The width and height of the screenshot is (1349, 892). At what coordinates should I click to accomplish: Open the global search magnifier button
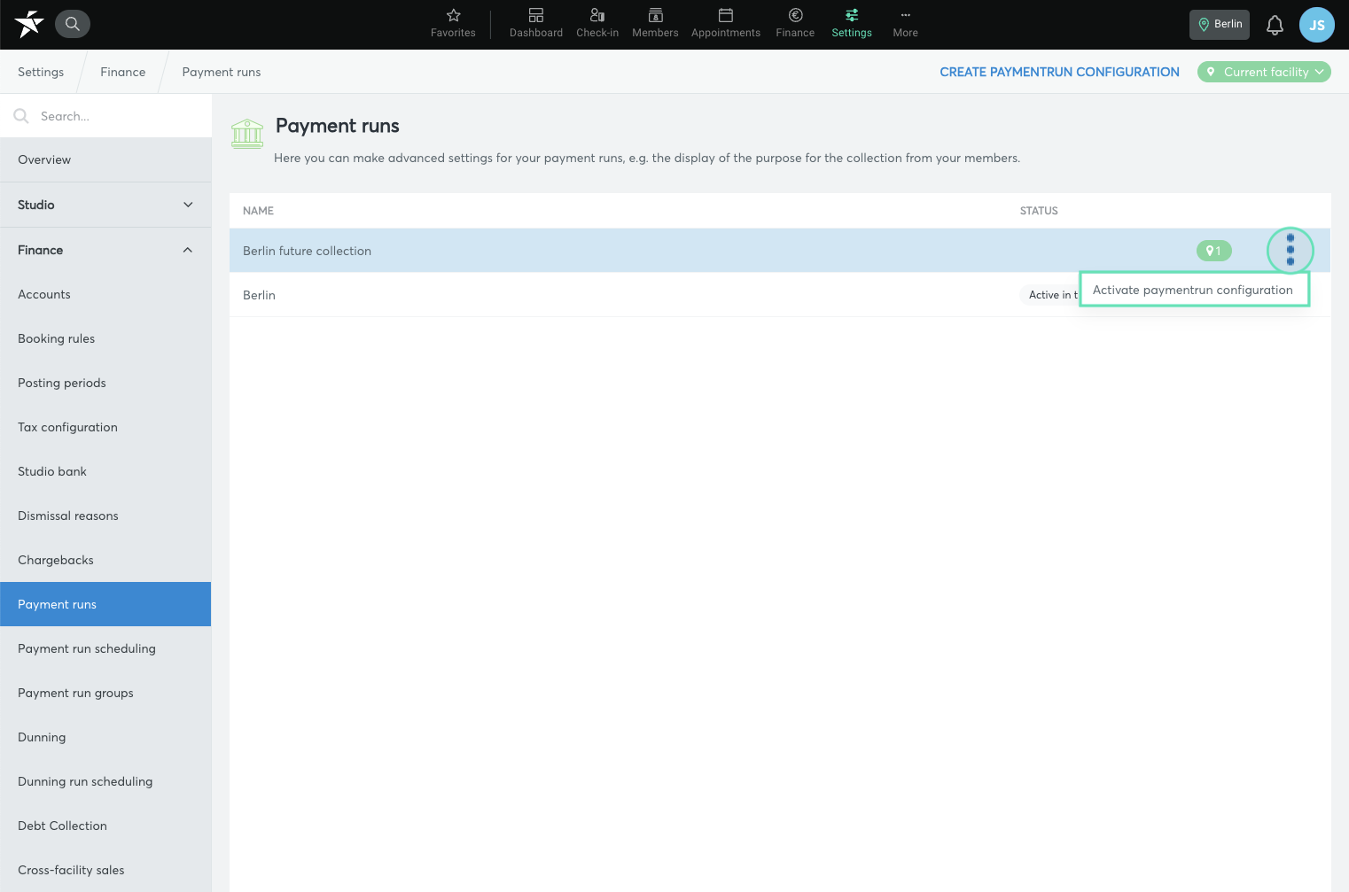(73, 24)
